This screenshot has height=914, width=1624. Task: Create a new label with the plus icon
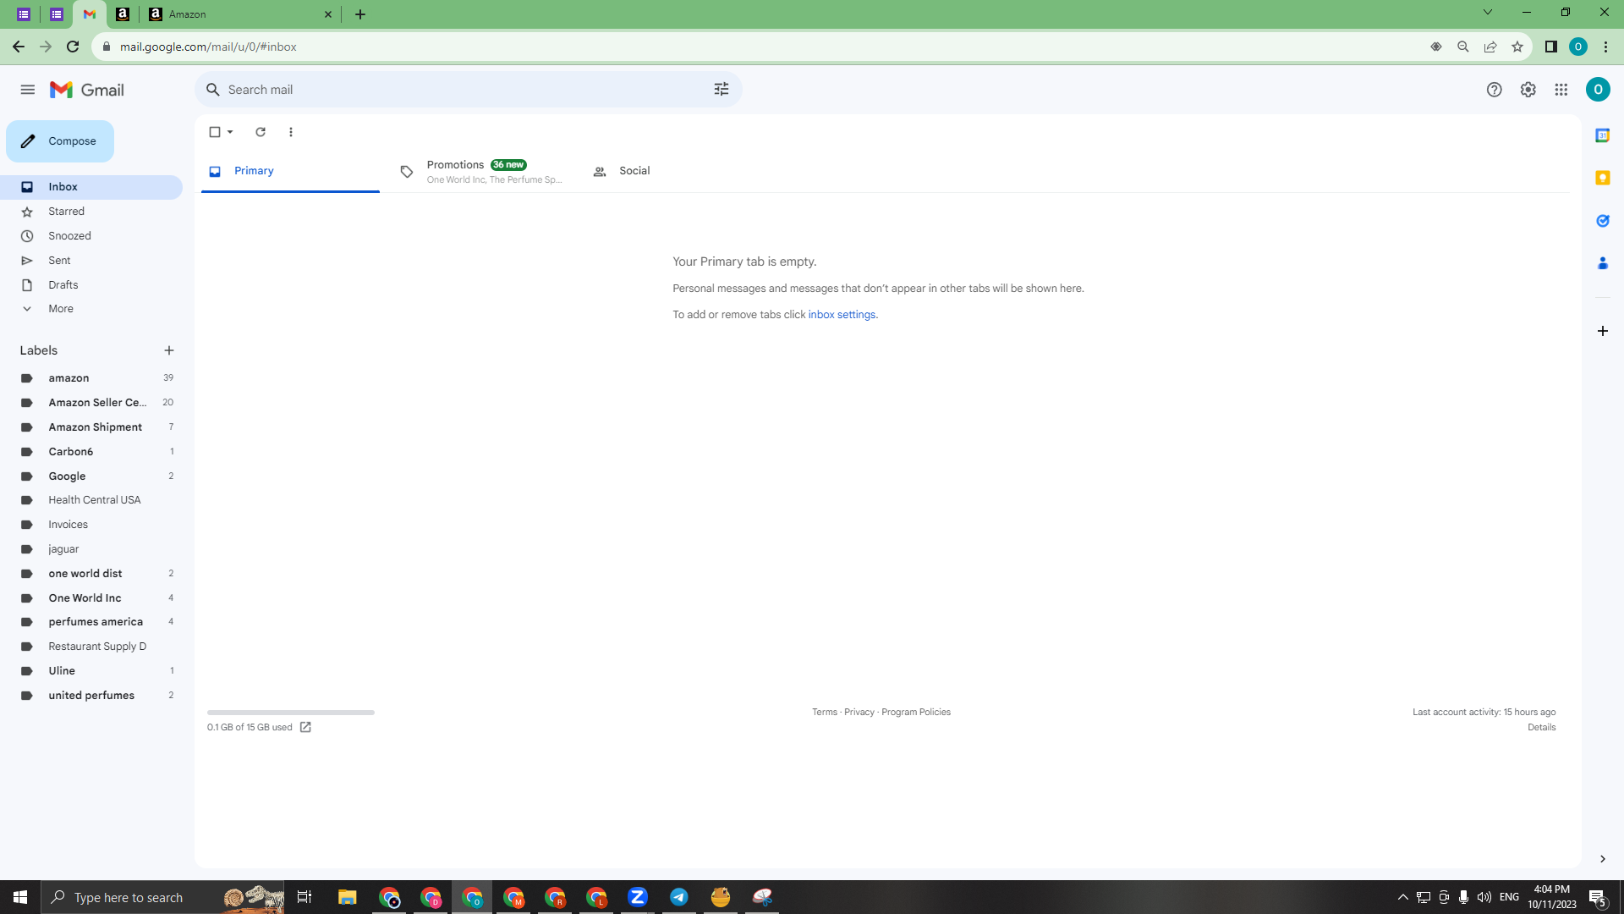pos(169,350)
